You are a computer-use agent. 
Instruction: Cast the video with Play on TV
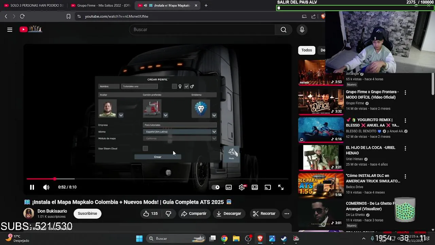268,187
